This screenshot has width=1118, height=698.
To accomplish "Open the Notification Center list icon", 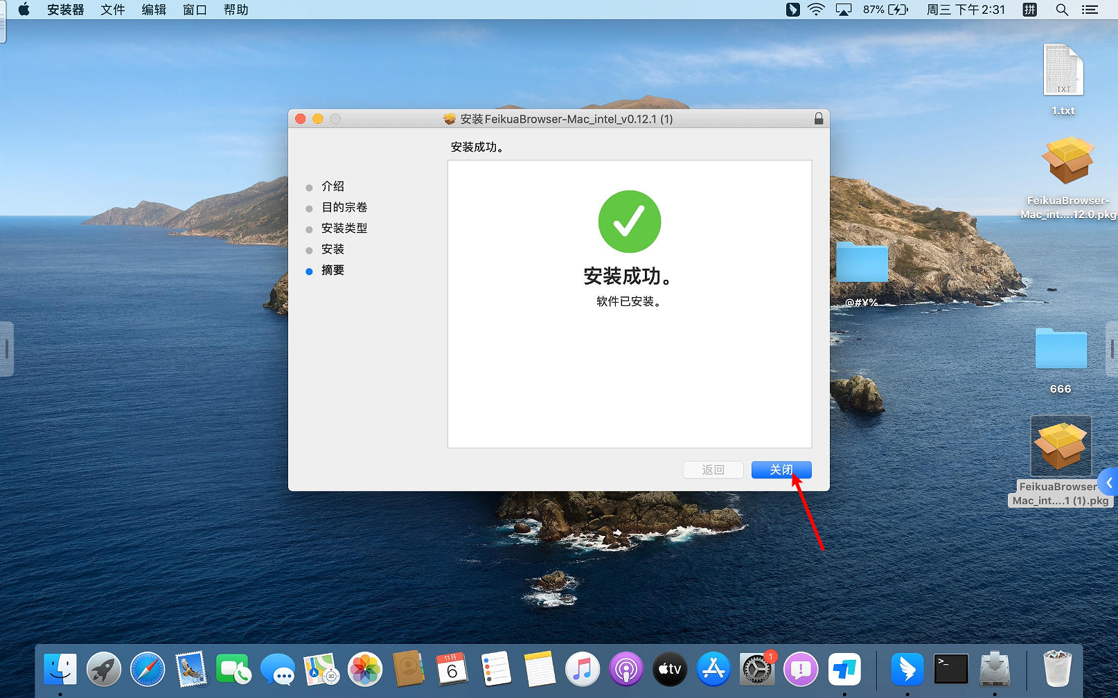I will pos(1090,10).
